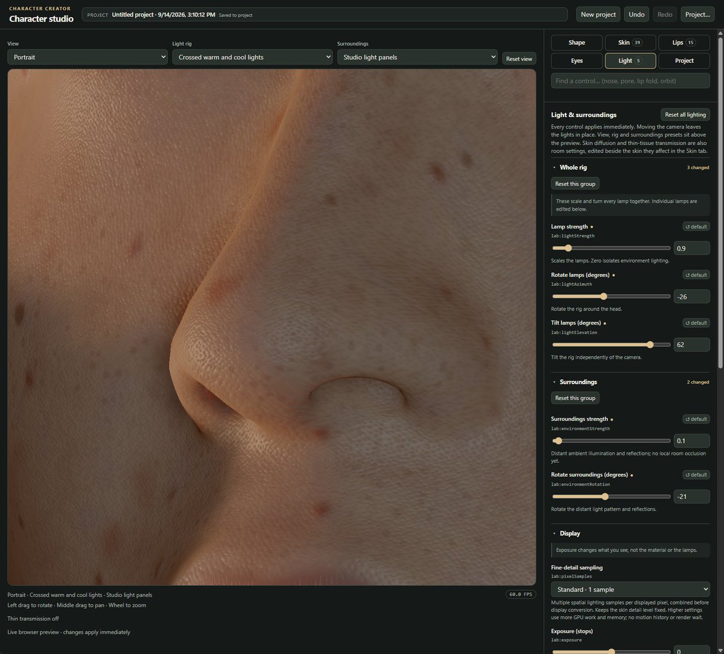This screenshot has height=654, width=724.
Task: Click the Lamp strength value field 0.9
Action: tap(691, 248)
